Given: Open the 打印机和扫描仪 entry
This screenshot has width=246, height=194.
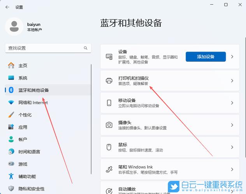Looking at the screenshot, I should (170, 81).
